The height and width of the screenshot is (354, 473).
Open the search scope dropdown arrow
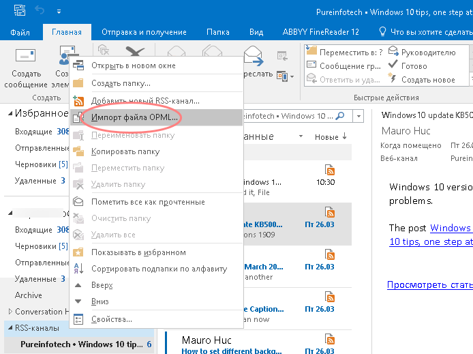click(x=358, y=116)
